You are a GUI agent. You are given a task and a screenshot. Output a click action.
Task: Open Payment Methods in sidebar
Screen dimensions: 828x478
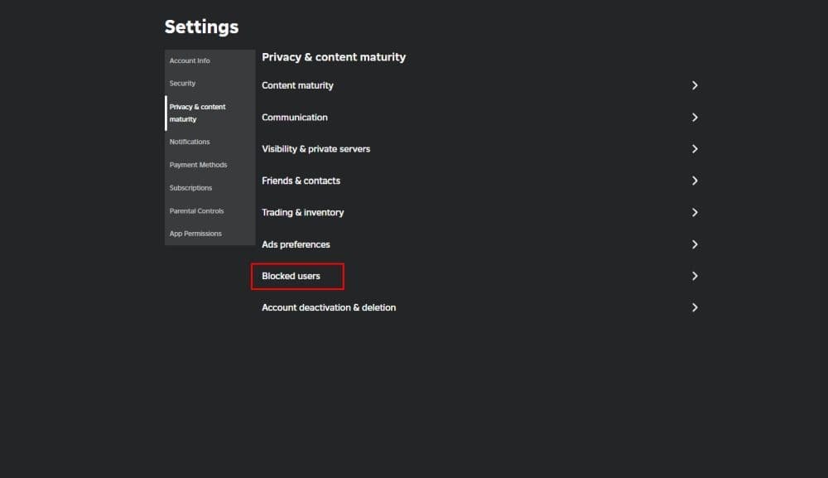(x=198, y=165)
